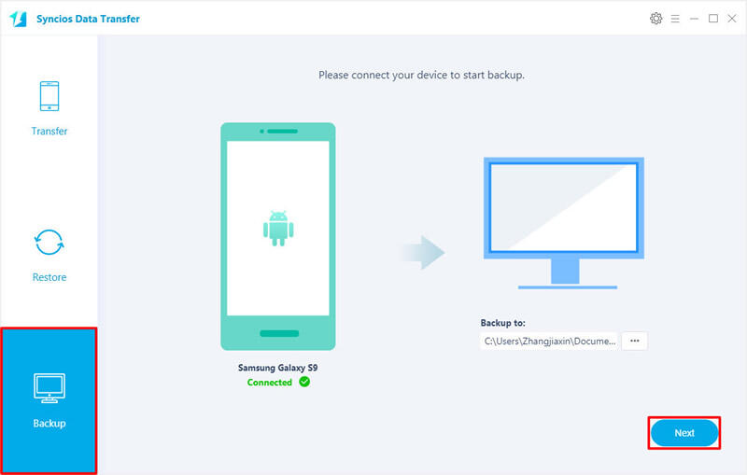The image size is (747, 475).
Task: Click the Samsung Galaxy S9 device name
Action: [276, 369]
